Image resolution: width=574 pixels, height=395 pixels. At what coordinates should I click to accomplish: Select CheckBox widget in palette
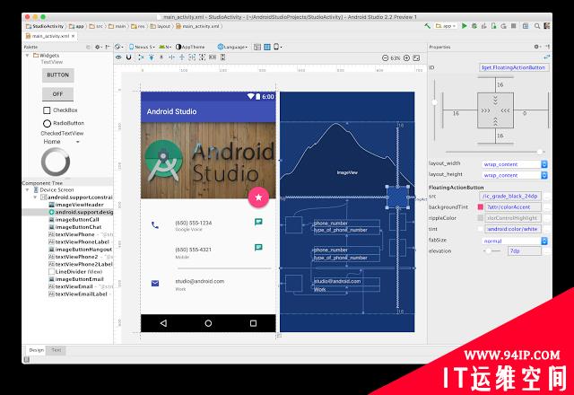click(x=60, y=110)
